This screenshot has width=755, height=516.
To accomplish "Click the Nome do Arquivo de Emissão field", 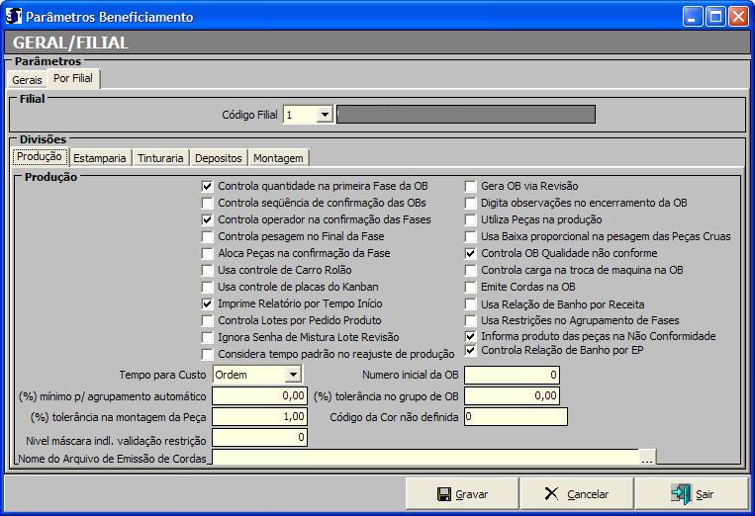I will (x=425, y=457).
